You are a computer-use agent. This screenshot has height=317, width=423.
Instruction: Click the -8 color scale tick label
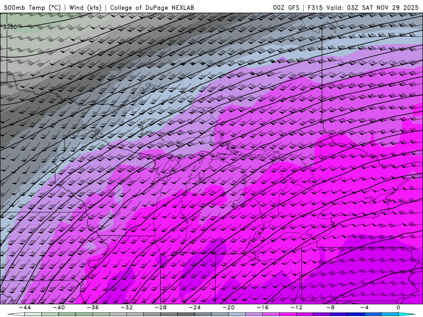click(x=331, y=307)
